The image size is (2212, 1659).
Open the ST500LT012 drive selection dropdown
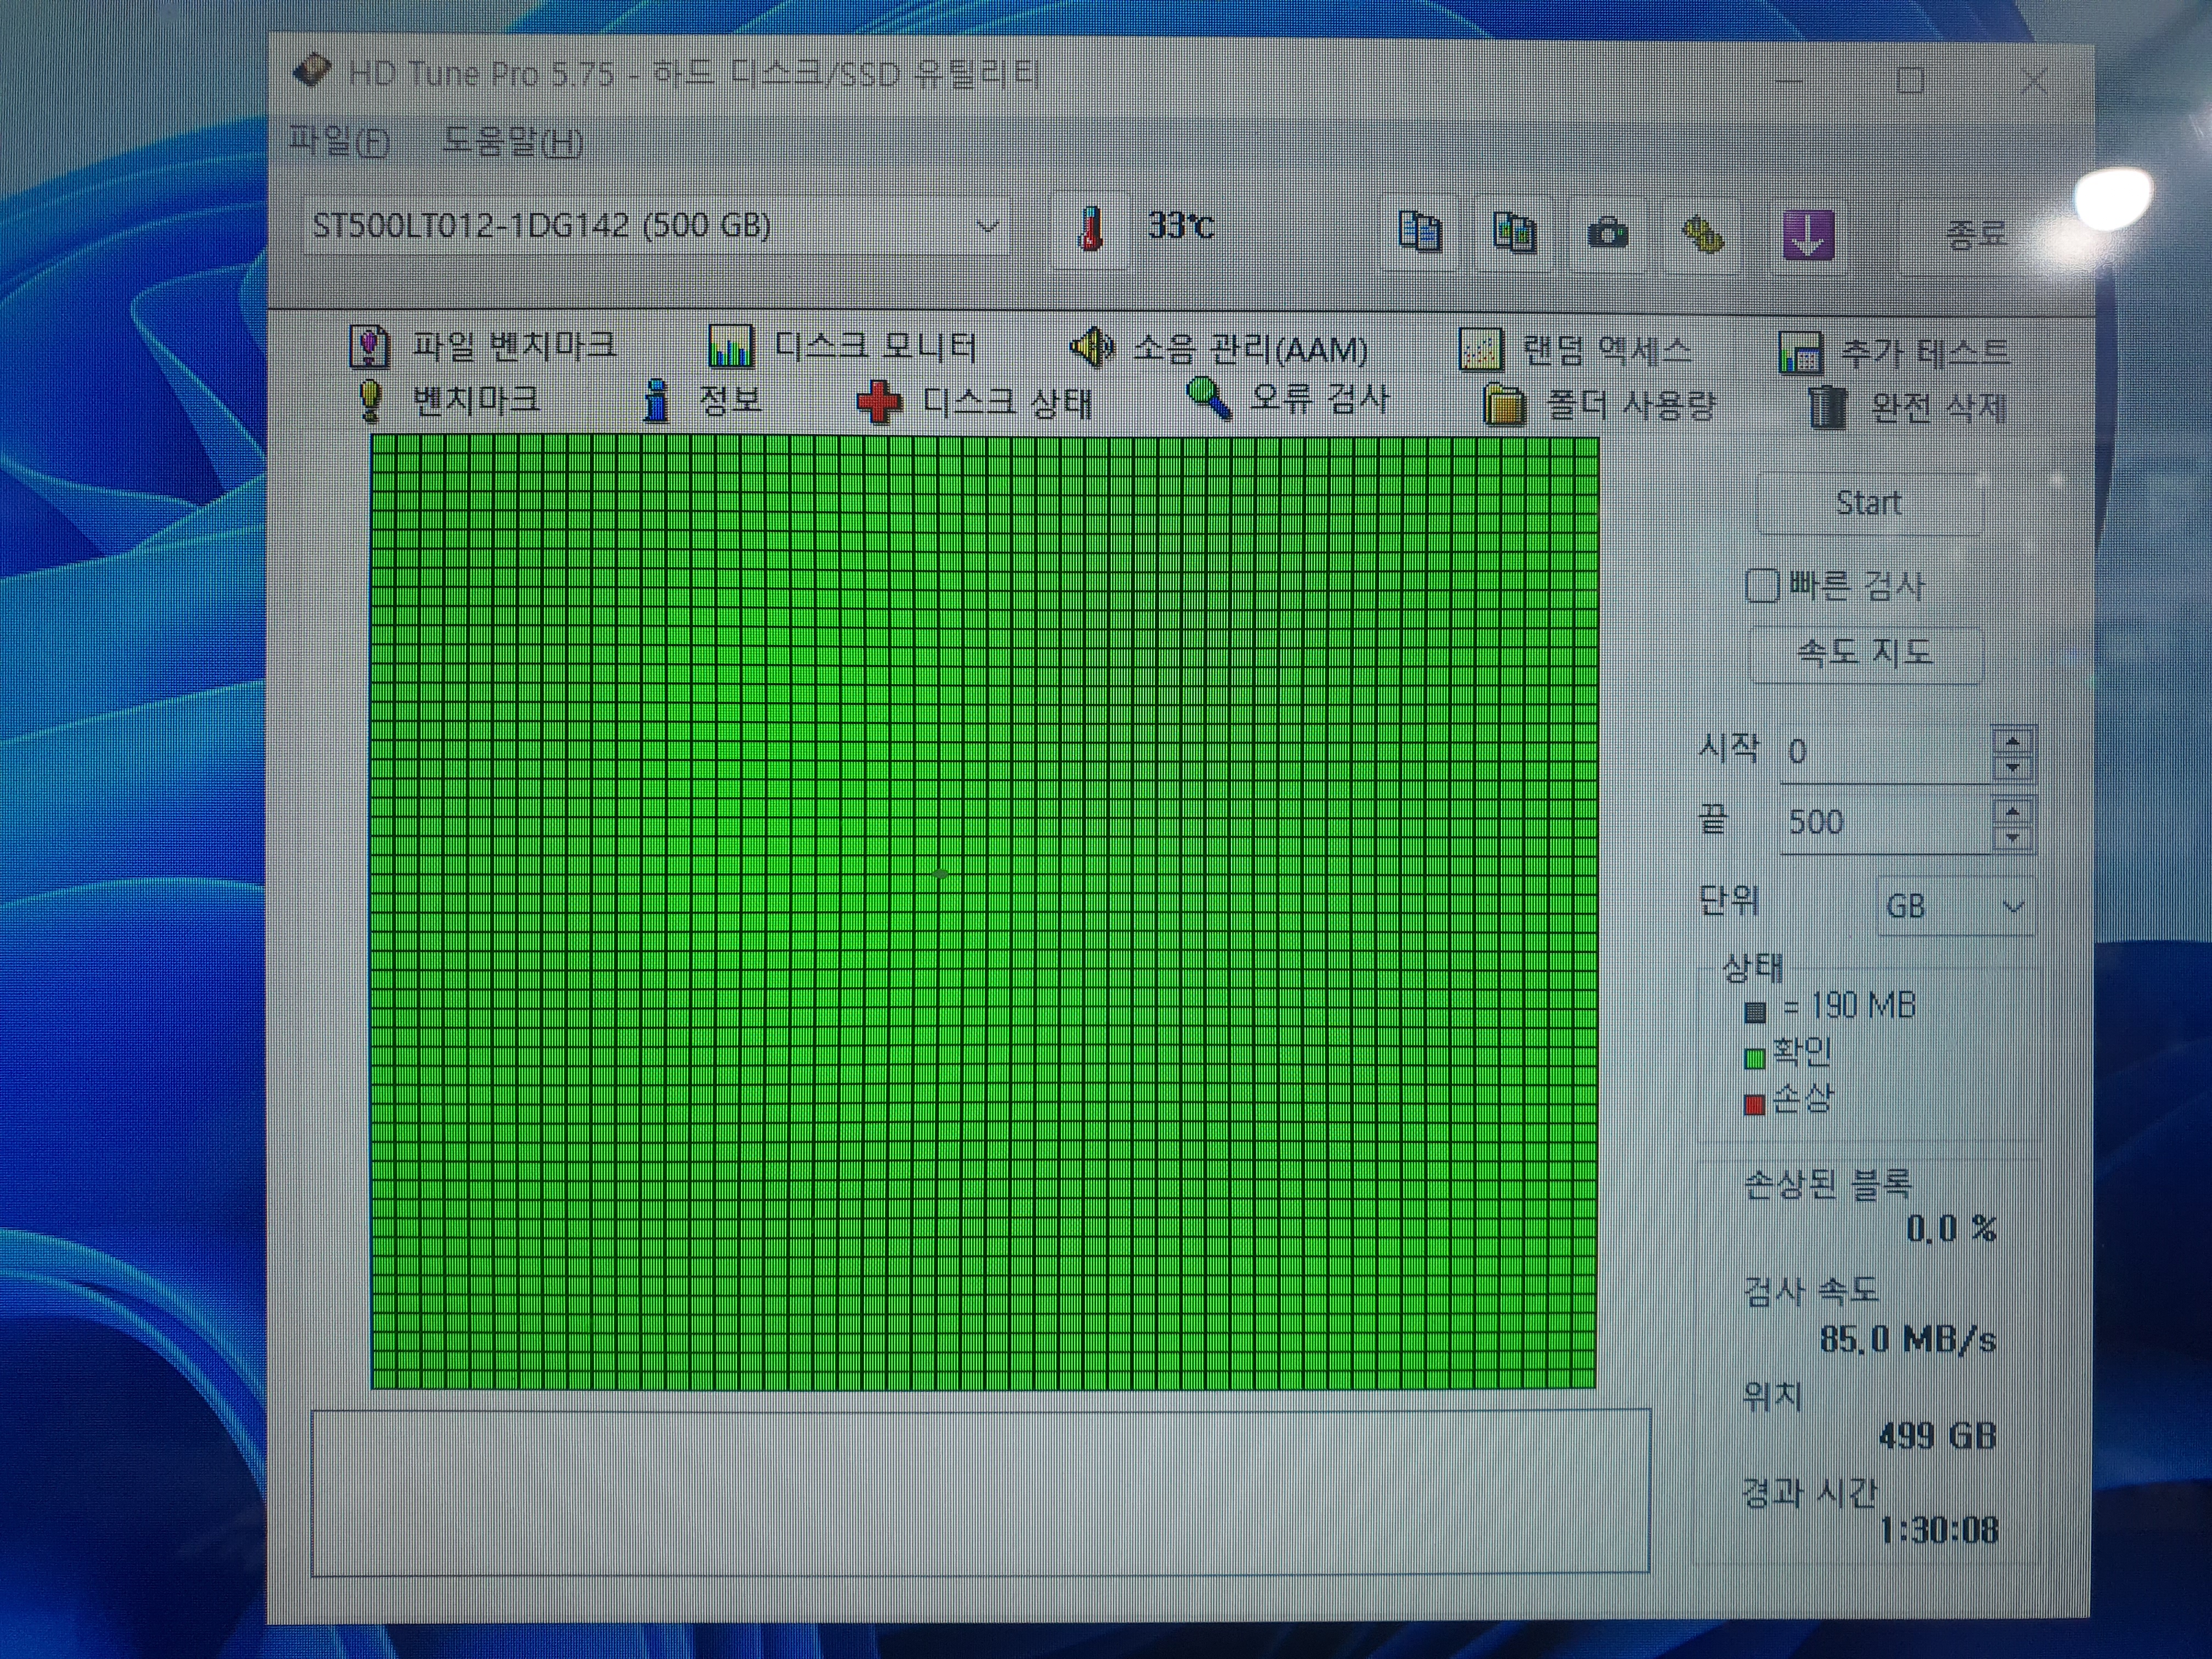pos(656,226)
